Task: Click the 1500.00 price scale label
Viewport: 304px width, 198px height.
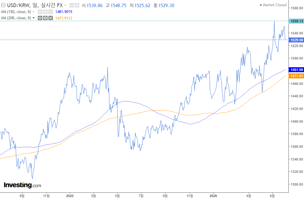Action: click(297, 58)
